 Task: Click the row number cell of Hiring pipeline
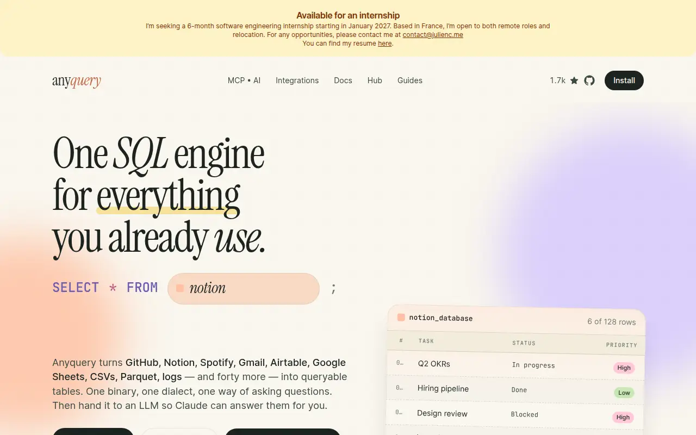click(399, 388)
